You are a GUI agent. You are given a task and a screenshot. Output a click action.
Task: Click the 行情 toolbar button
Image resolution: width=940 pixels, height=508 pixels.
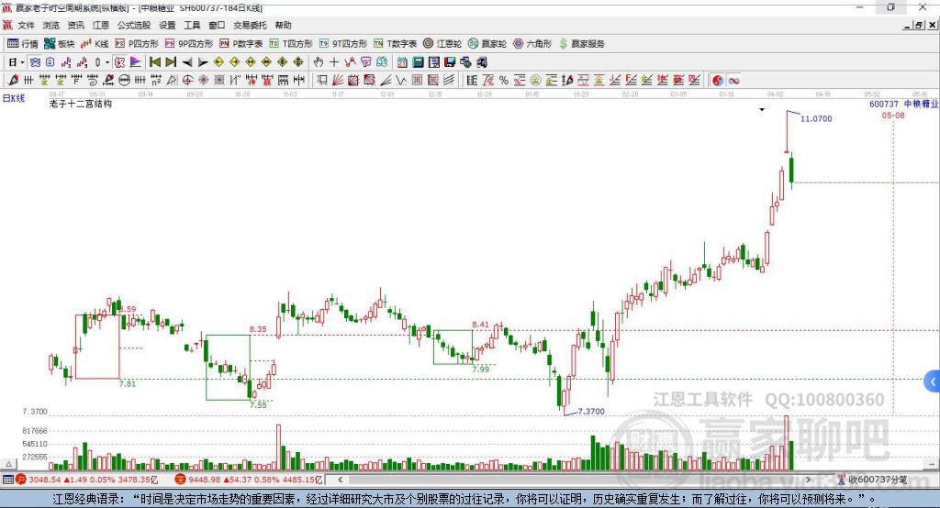23,44
